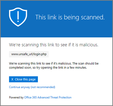Click the word 'Continue' in the link
This screenshot has height=106, width=113.
[15, 87]
